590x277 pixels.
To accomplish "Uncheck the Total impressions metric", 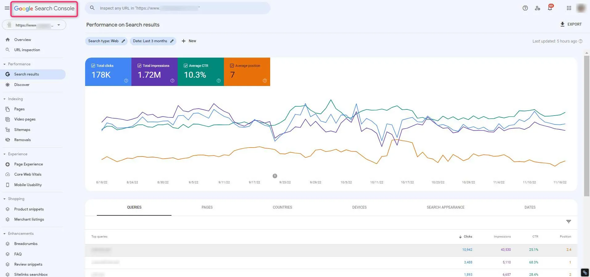I will coord(139,66).
